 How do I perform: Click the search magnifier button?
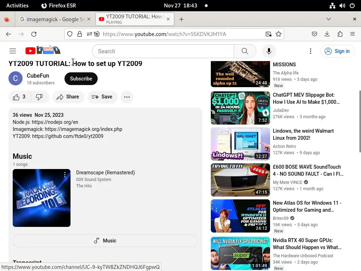tap(245, 51)
